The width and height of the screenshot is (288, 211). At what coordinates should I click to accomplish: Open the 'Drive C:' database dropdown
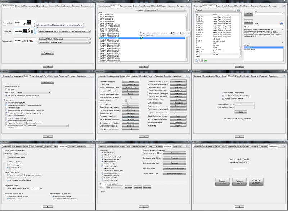[114, 187]
